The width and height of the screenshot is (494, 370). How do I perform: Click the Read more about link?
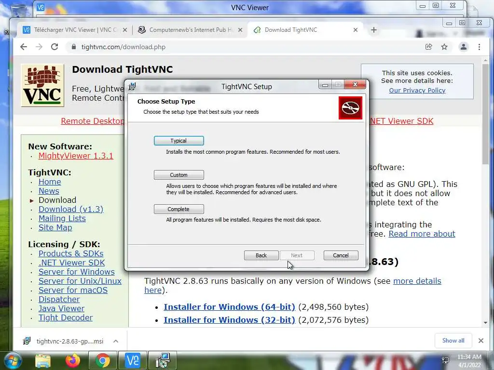point(422,234)
